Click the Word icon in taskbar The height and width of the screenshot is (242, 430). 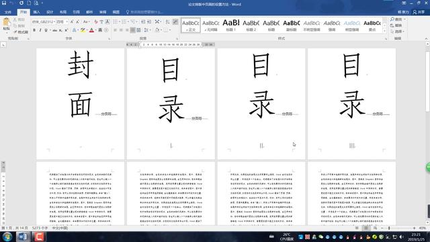(x=23, y=237)
